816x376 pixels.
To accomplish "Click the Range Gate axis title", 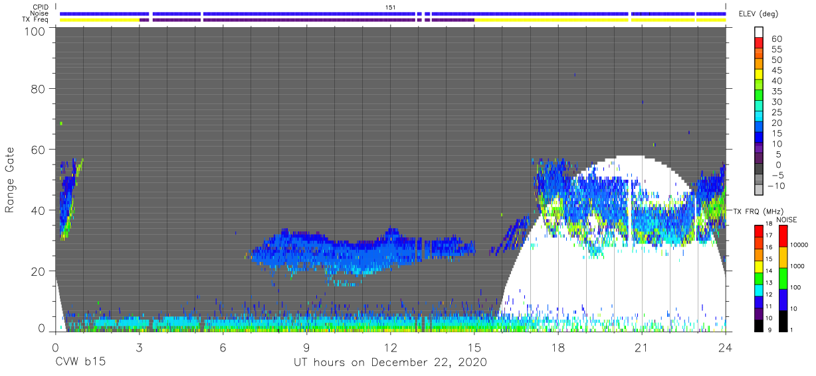I will click(x=10, y=180).
